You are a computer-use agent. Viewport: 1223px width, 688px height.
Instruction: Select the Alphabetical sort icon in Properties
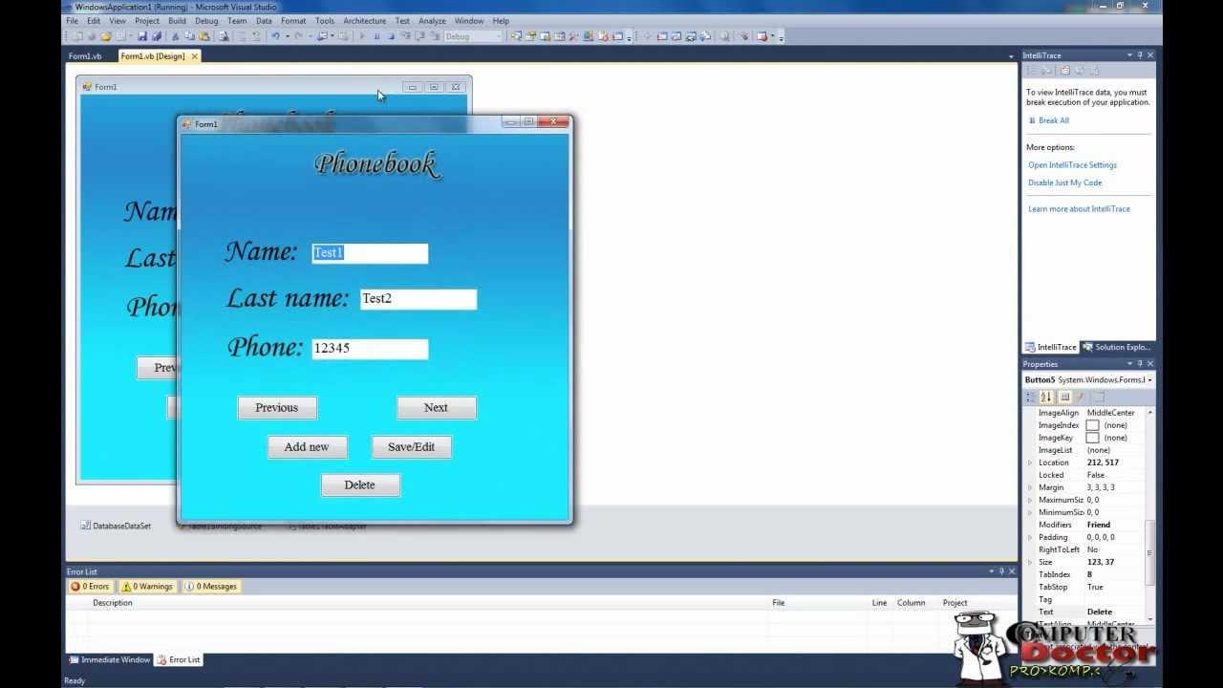1046,397
